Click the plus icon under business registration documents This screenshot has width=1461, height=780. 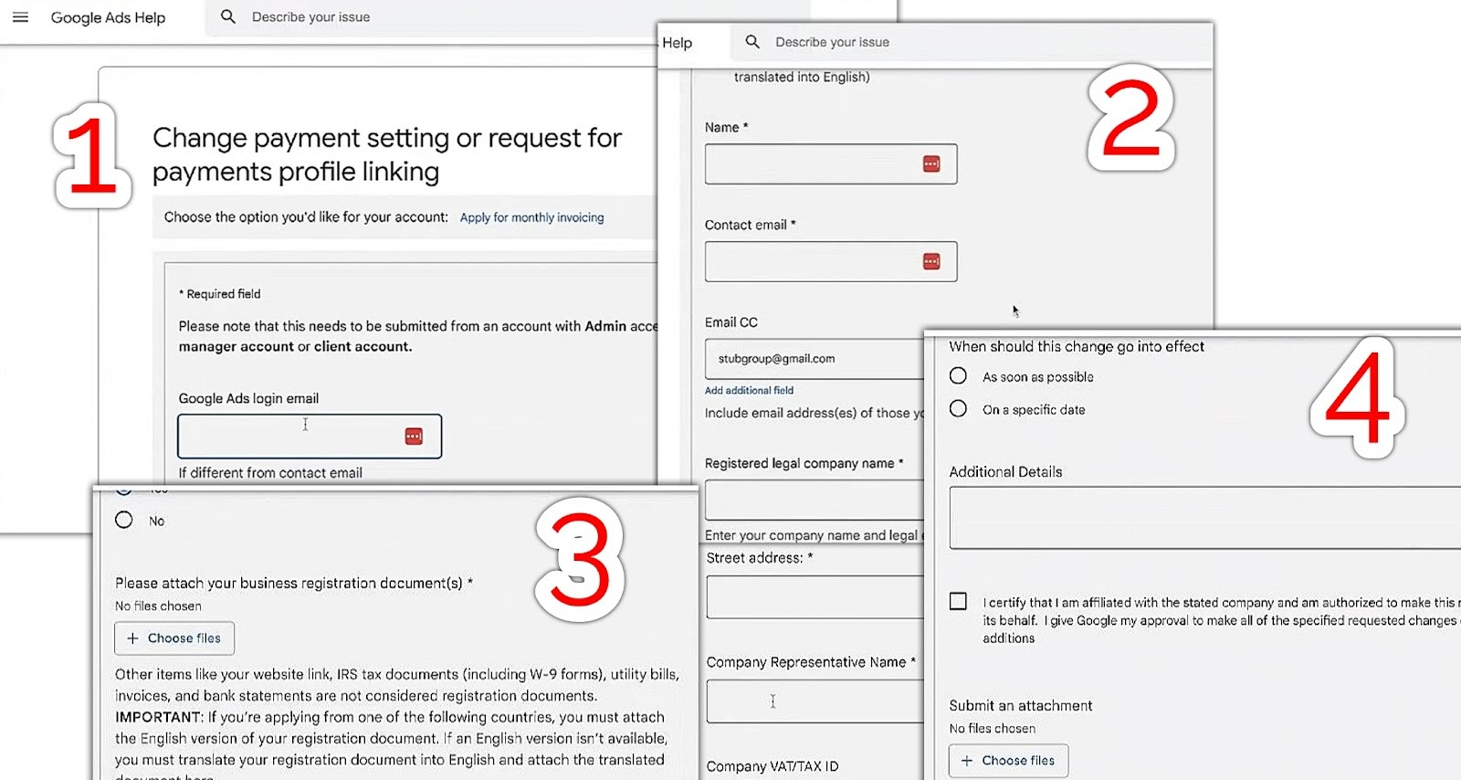[x=132, y=638]
